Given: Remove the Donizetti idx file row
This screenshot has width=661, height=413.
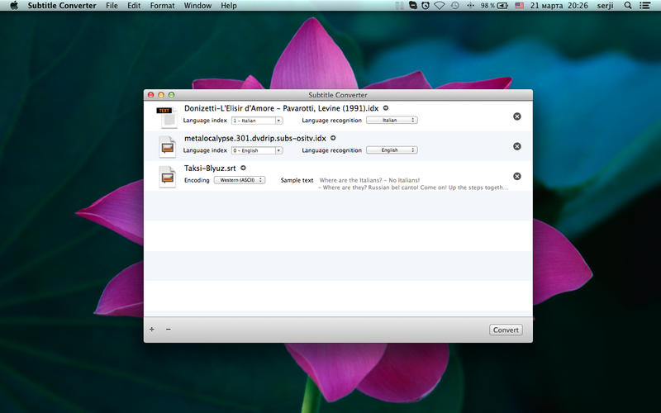Looking at the screenshot, I should pos(517,116).
